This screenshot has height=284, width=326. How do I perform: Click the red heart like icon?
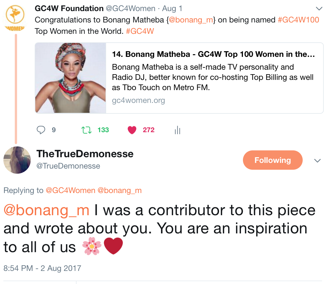(x=132, y=130)
